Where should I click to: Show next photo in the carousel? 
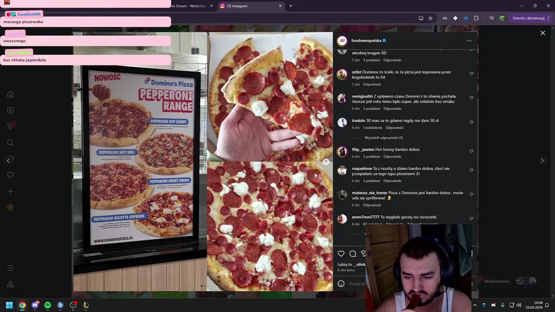(326, 162)
